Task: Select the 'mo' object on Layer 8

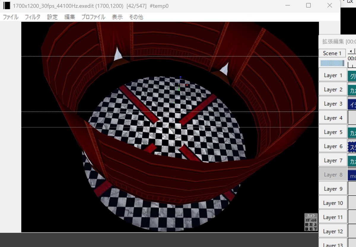Action: (352, 175)
